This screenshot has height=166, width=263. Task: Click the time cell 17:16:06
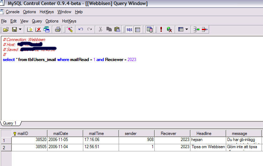(x=101, y=140)
